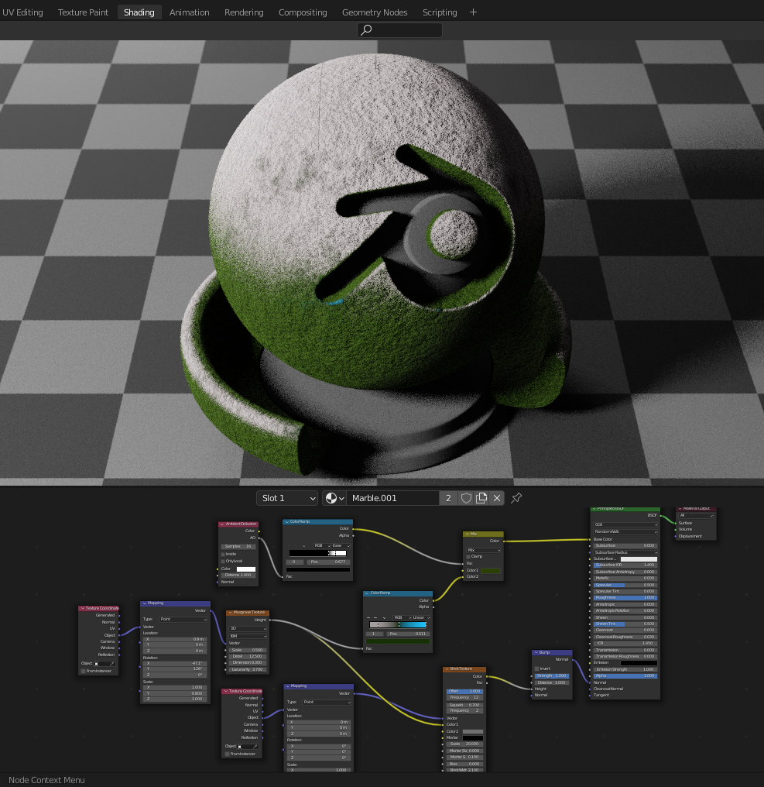Enable the Inside checkbox in Ambient Occlusion
Image resolution: width=764 pixels, height=787 pixels.
point(223,554)
